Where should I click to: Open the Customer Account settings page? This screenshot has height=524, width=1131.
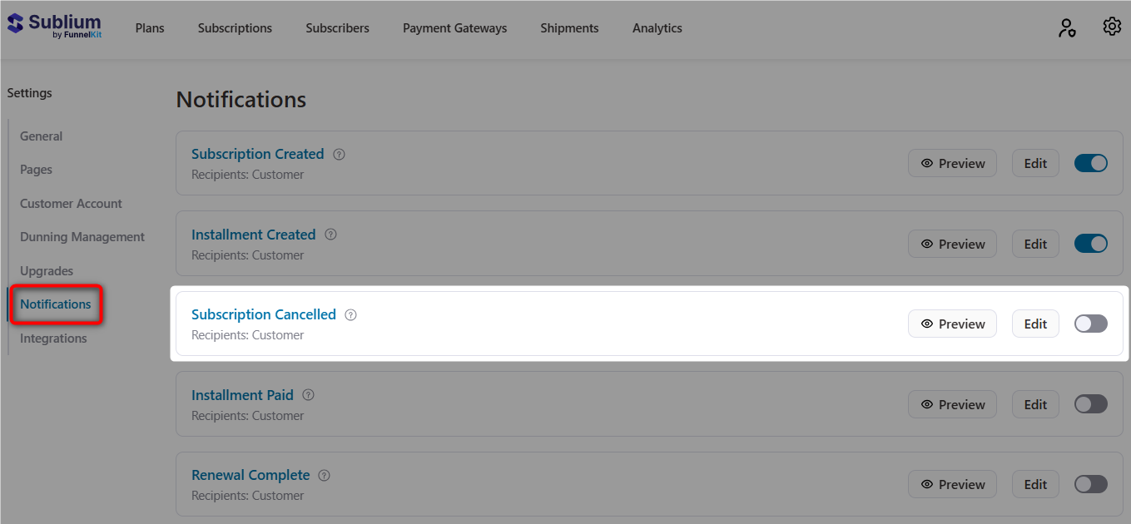click(x=72, y=203)
